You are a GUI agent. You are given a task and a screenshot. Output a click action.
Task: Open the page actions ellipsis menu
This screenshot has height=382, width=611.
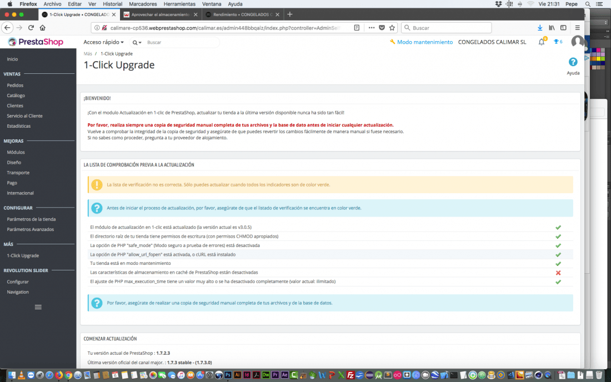372,28
